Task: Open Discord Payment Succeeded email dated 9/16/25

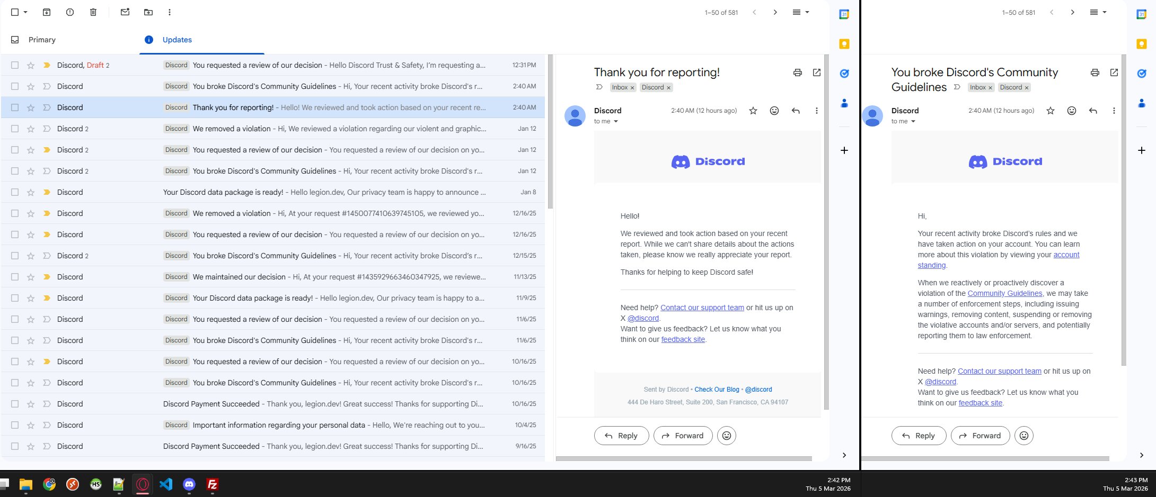Action: pos(273,446)
